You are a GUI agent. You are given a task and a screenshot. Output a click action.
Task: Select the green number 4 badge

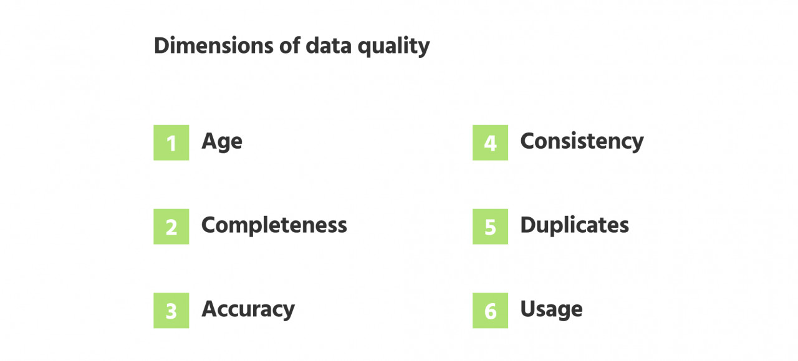point(490,143)
